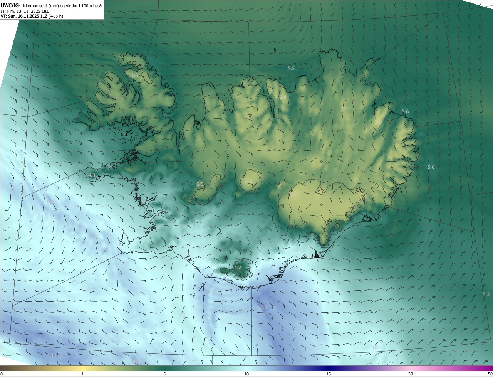This screenshot has width=493, height=377.
Task: Select the 30 tick on the color legend
Action: [x=411, y=374]
